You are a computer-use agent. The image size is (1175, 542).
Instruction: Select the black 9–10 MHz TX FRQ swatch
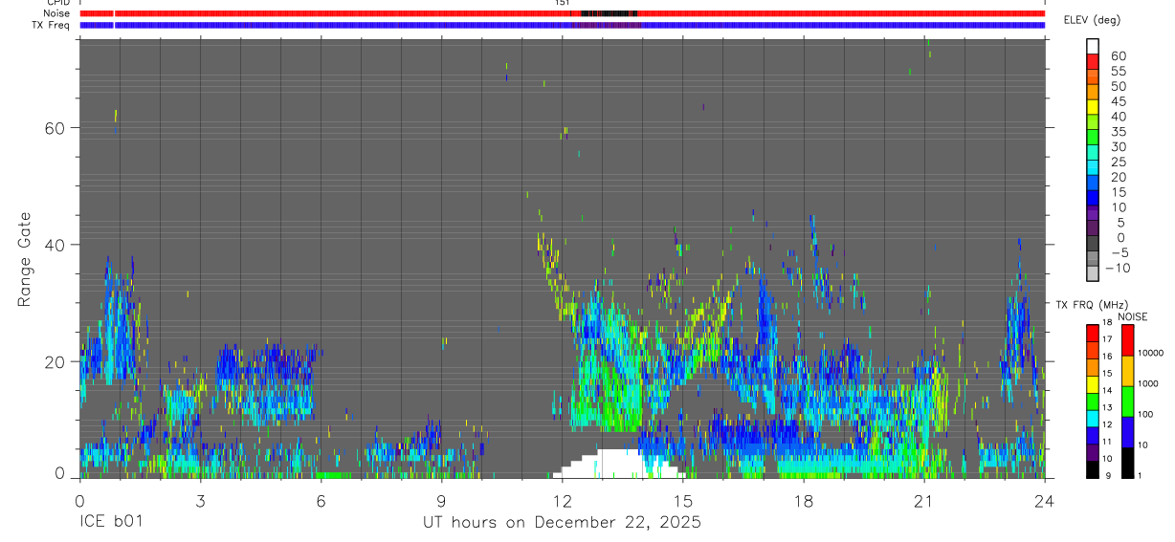[x=1093, y=468]
